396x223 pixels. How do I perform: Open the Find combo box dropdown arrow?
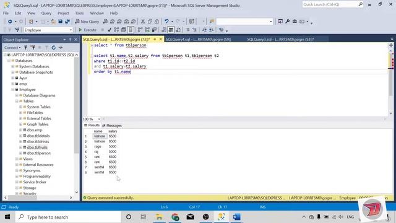click(271, 22)
